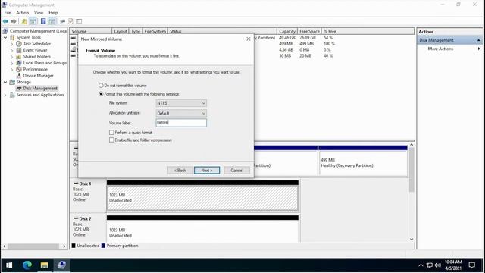This screenshot has width=485, height=273.
Task: Show hidden tray icons chevron
Action: click(421, 265)
